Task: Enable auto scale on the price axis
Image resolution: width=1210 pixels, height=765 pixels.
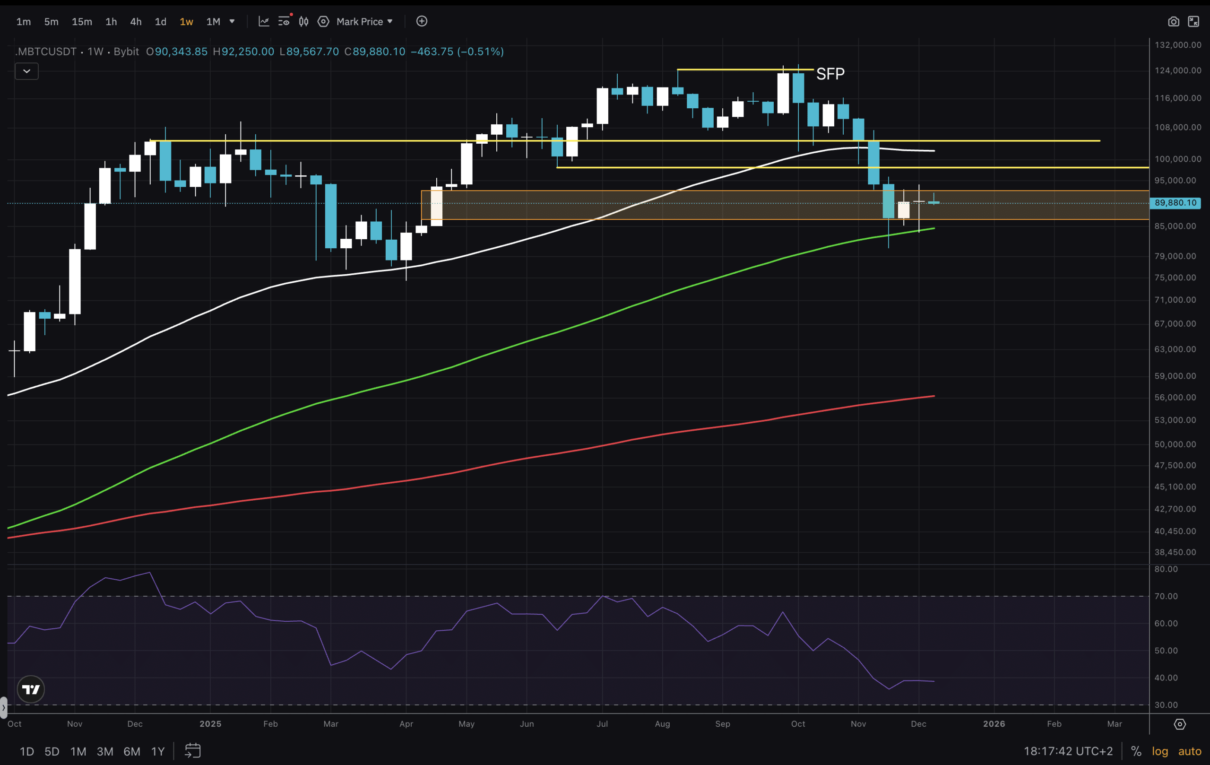Action: [x=1189, y=751]
